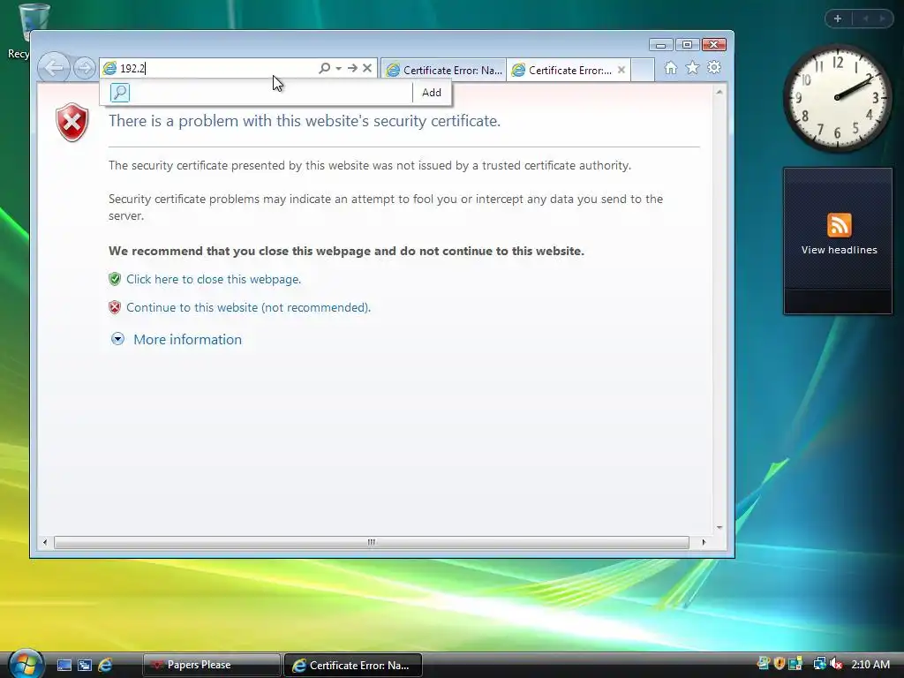
Task: Click 'View headlines' in the feed gadget
Action: [x=839, y=250]
